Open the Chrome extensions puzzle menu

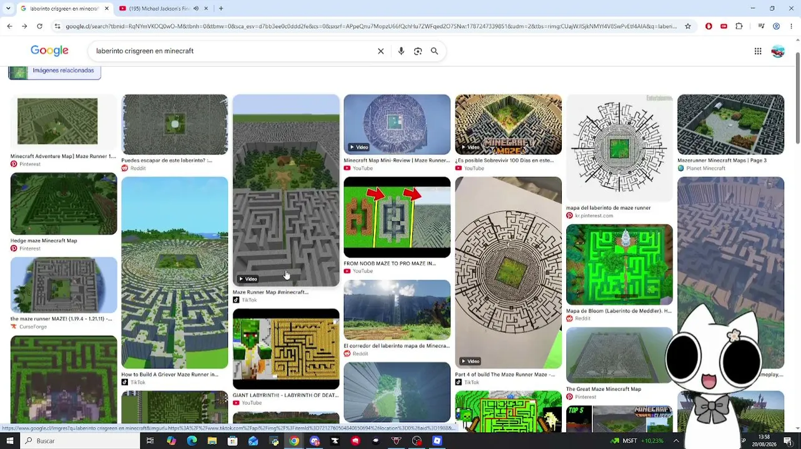[x=739, y=26]
